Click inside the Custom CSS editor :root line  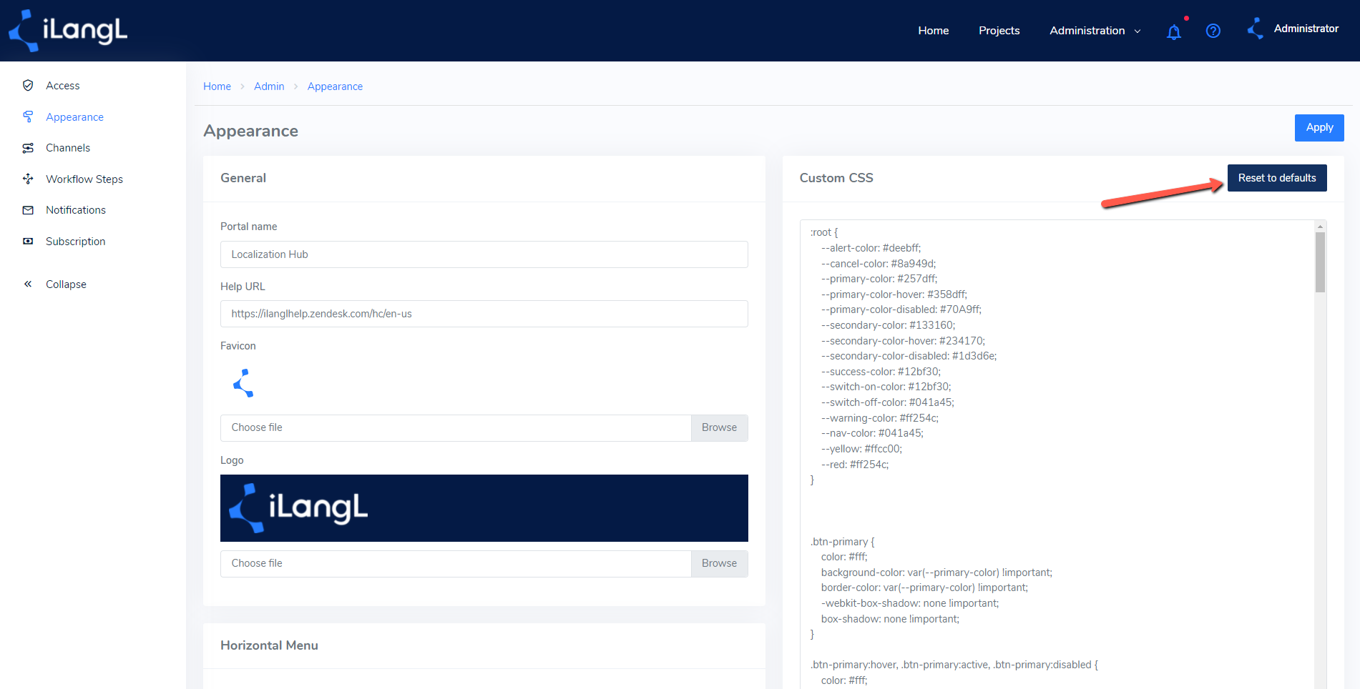824,232
